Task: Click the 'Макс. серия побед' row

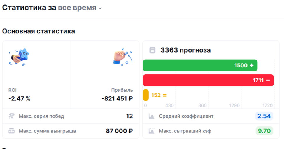Action: click(71, 116)
